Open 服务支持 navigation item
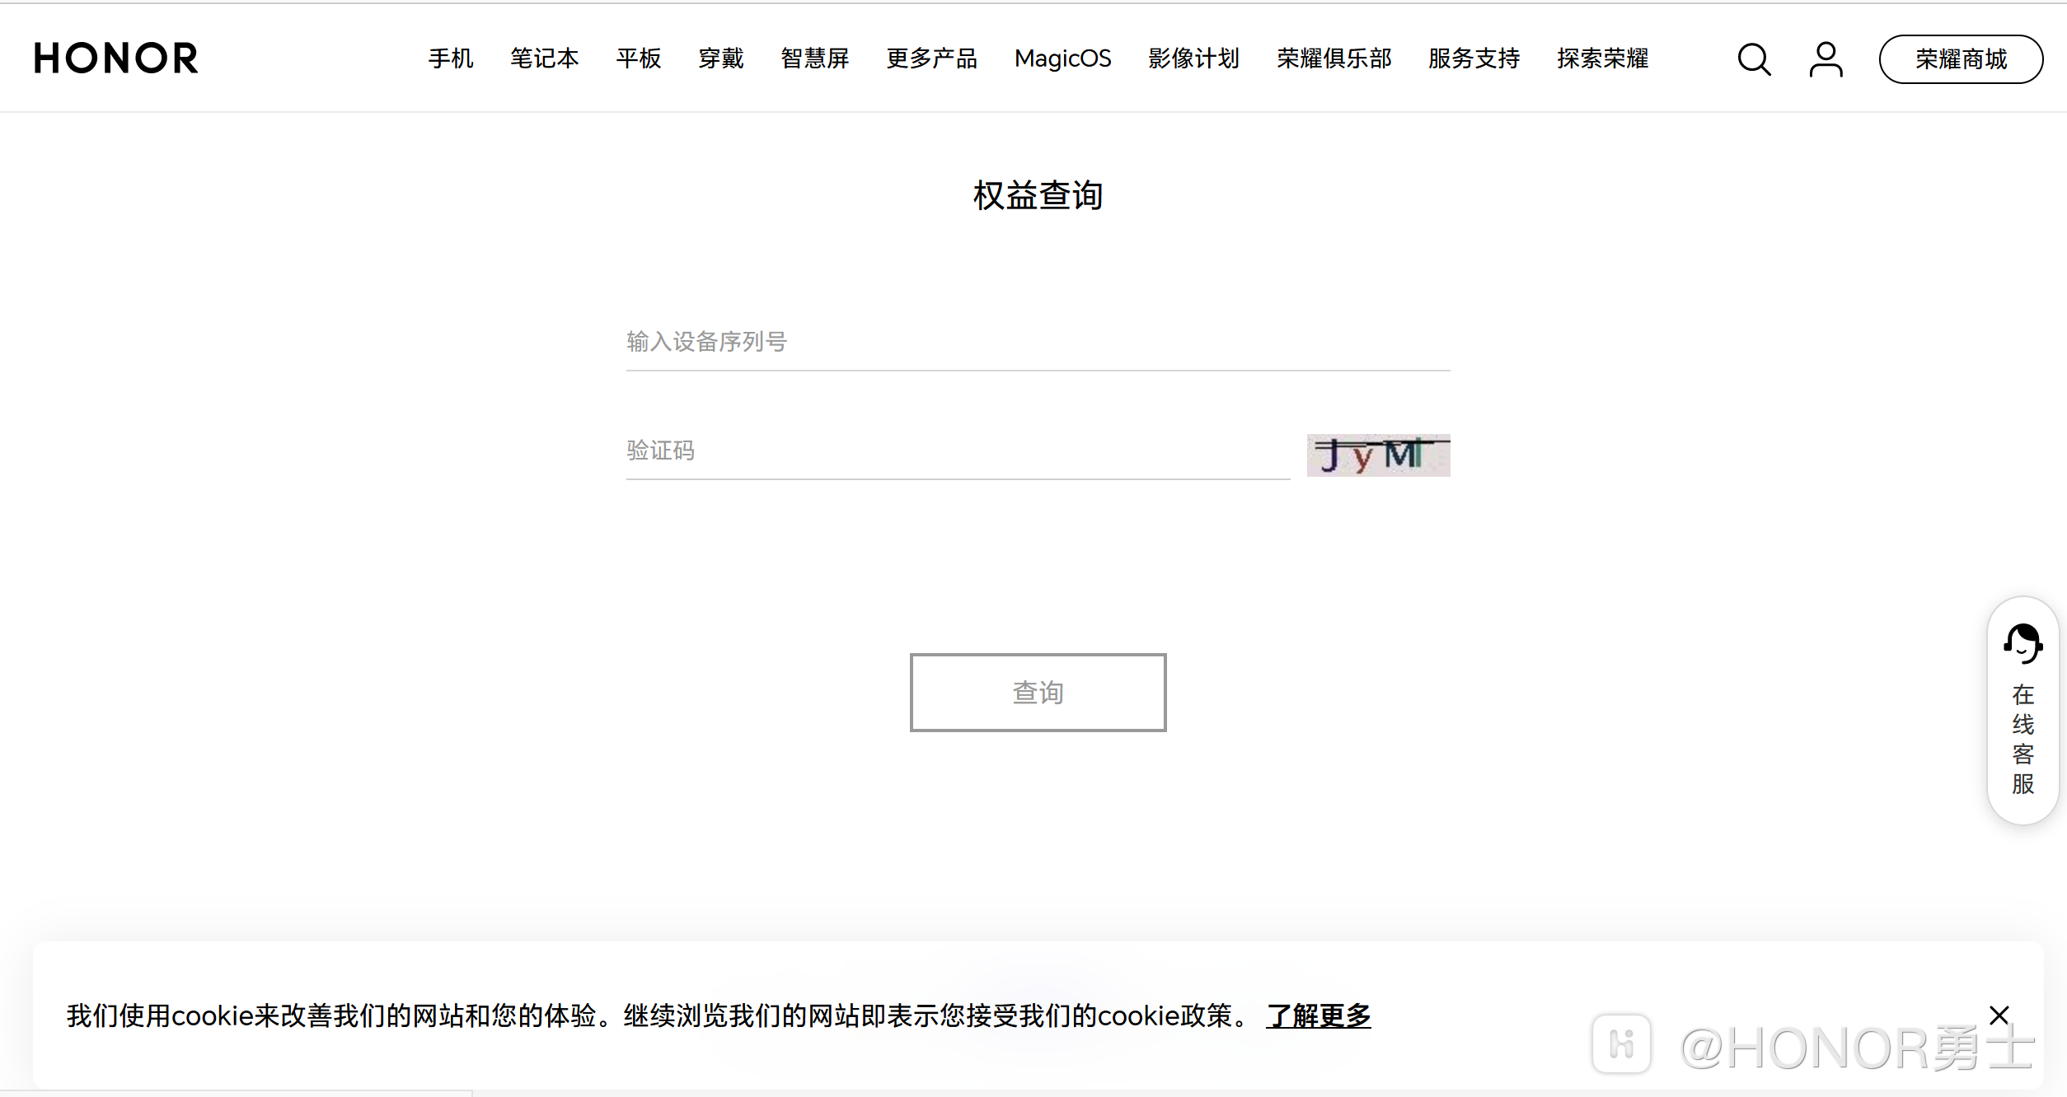The width and height of the screenshot is (2067, 1097). pyautogui.click(x=1474, y=58)
